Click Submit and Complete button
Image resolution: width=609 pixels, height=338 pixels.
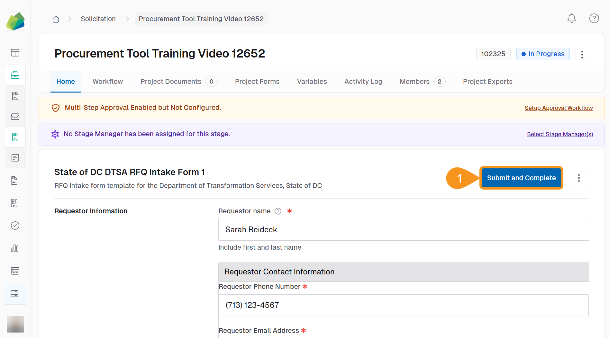521,178
